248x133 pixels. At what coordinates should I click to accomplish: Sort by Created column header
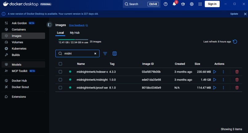180,64
